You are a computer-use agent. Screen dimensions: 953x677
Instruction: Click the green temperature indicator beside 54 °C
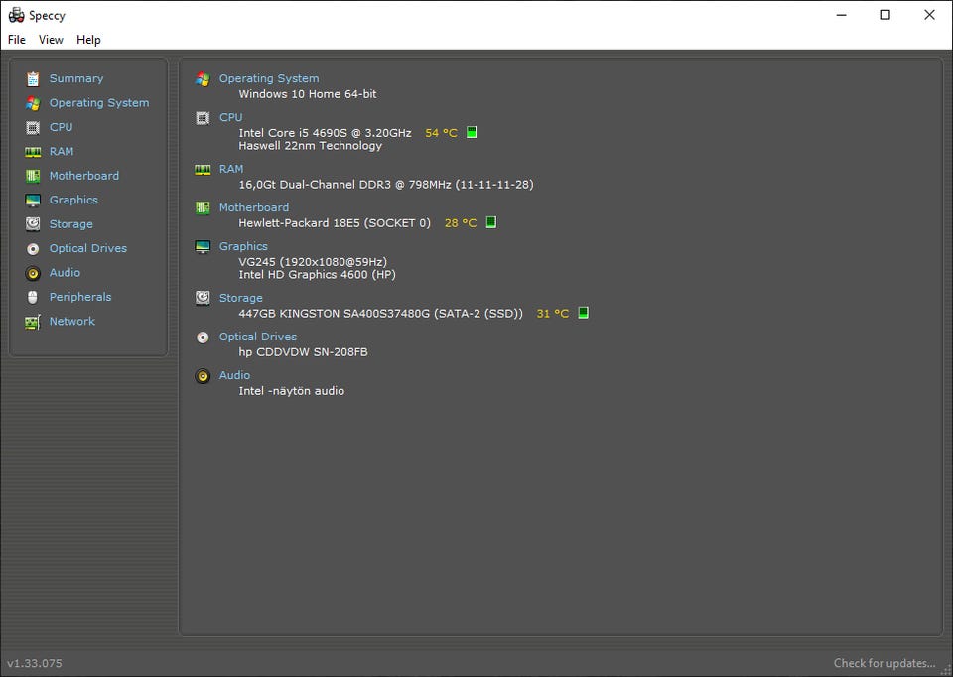point(472,132)
